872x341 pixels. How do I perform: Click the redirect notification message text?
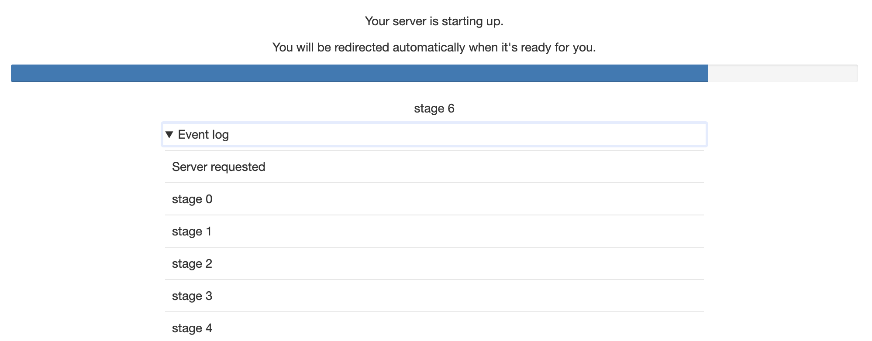tap(435, 48)
